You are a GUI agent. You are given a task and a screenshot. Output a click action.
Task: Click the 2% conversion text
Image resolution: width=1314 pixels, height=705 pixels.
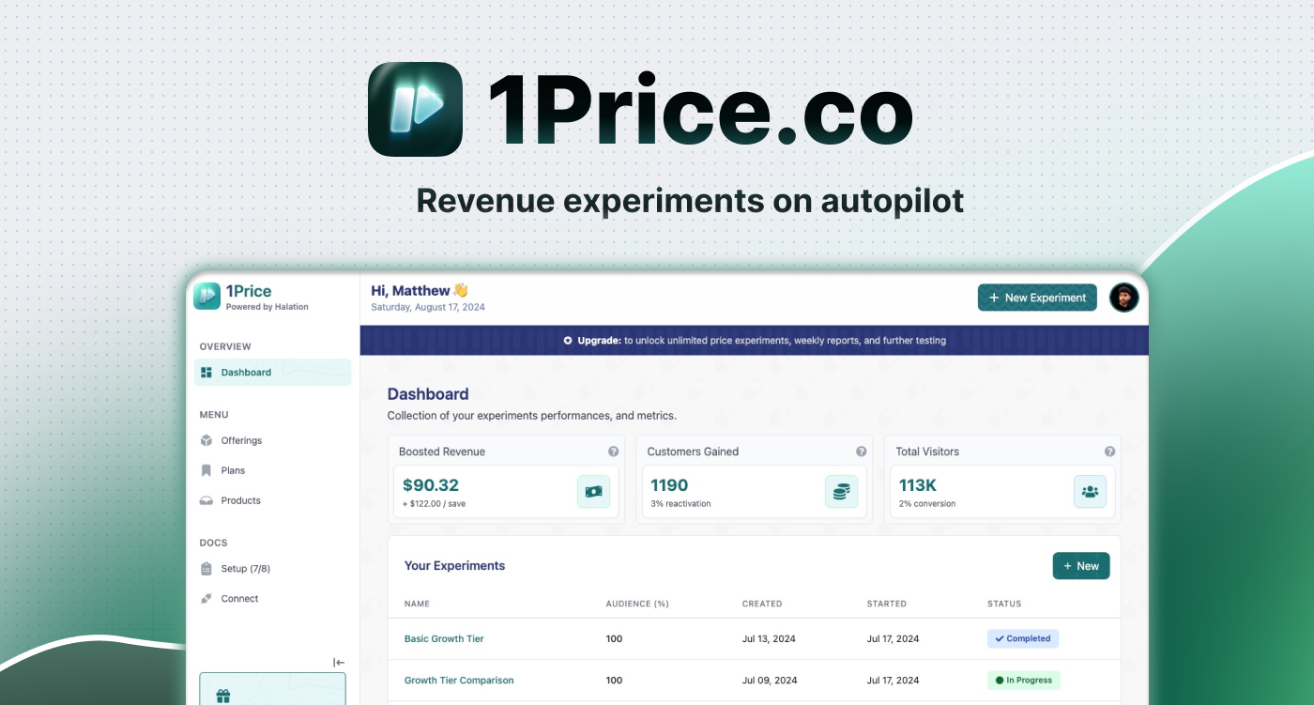(927, 504)
